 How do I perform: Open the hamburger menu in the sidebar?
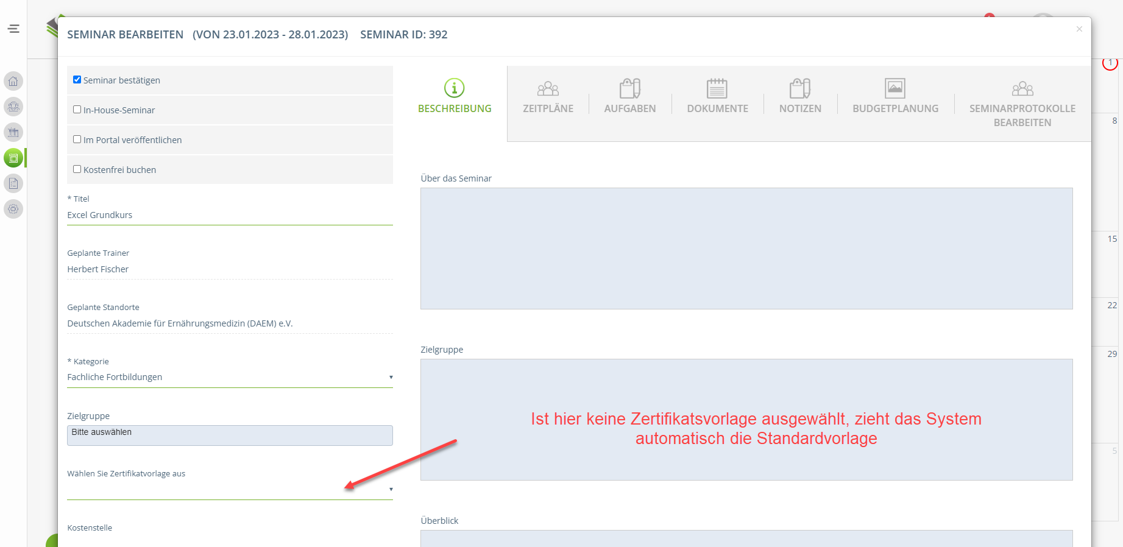click(13, 29)
